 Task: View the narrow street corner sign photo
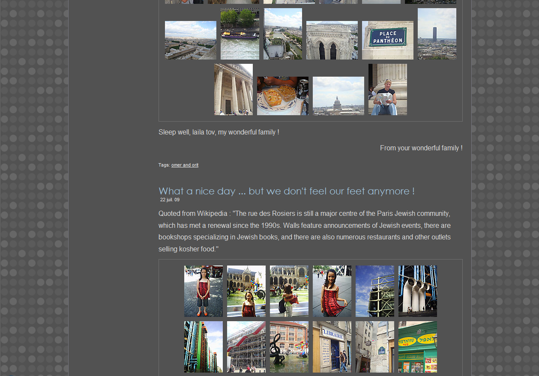374,347
